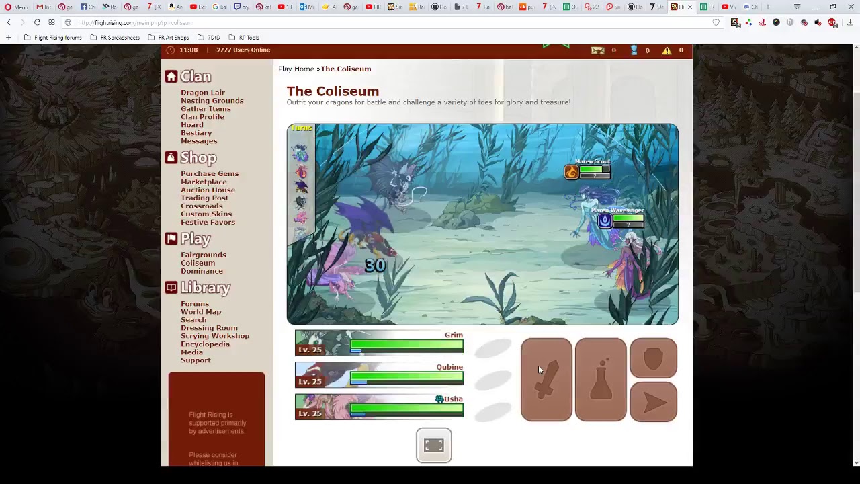
Task: Click the Shop section icon
Action: (171, 157)
